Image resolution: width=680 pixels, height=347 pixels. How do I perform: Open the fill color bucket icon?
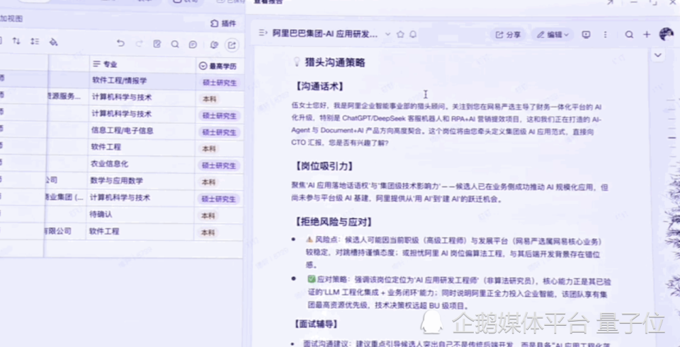point(53,42)
